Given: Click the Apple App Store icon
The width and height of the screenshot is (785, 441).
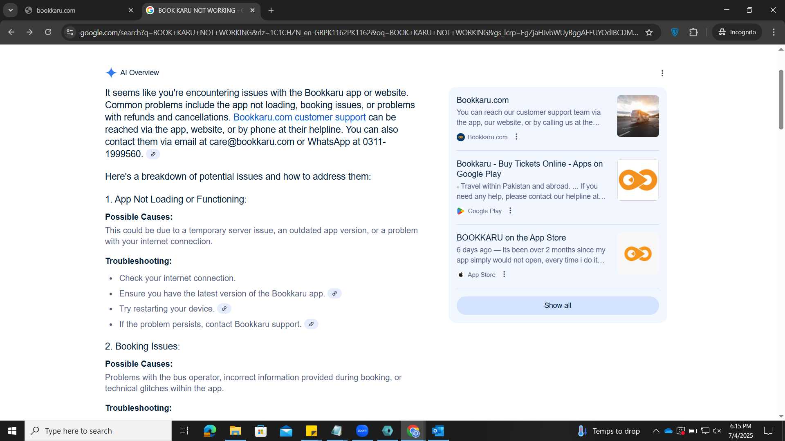Looking at the screenshot, I should 460,275.
